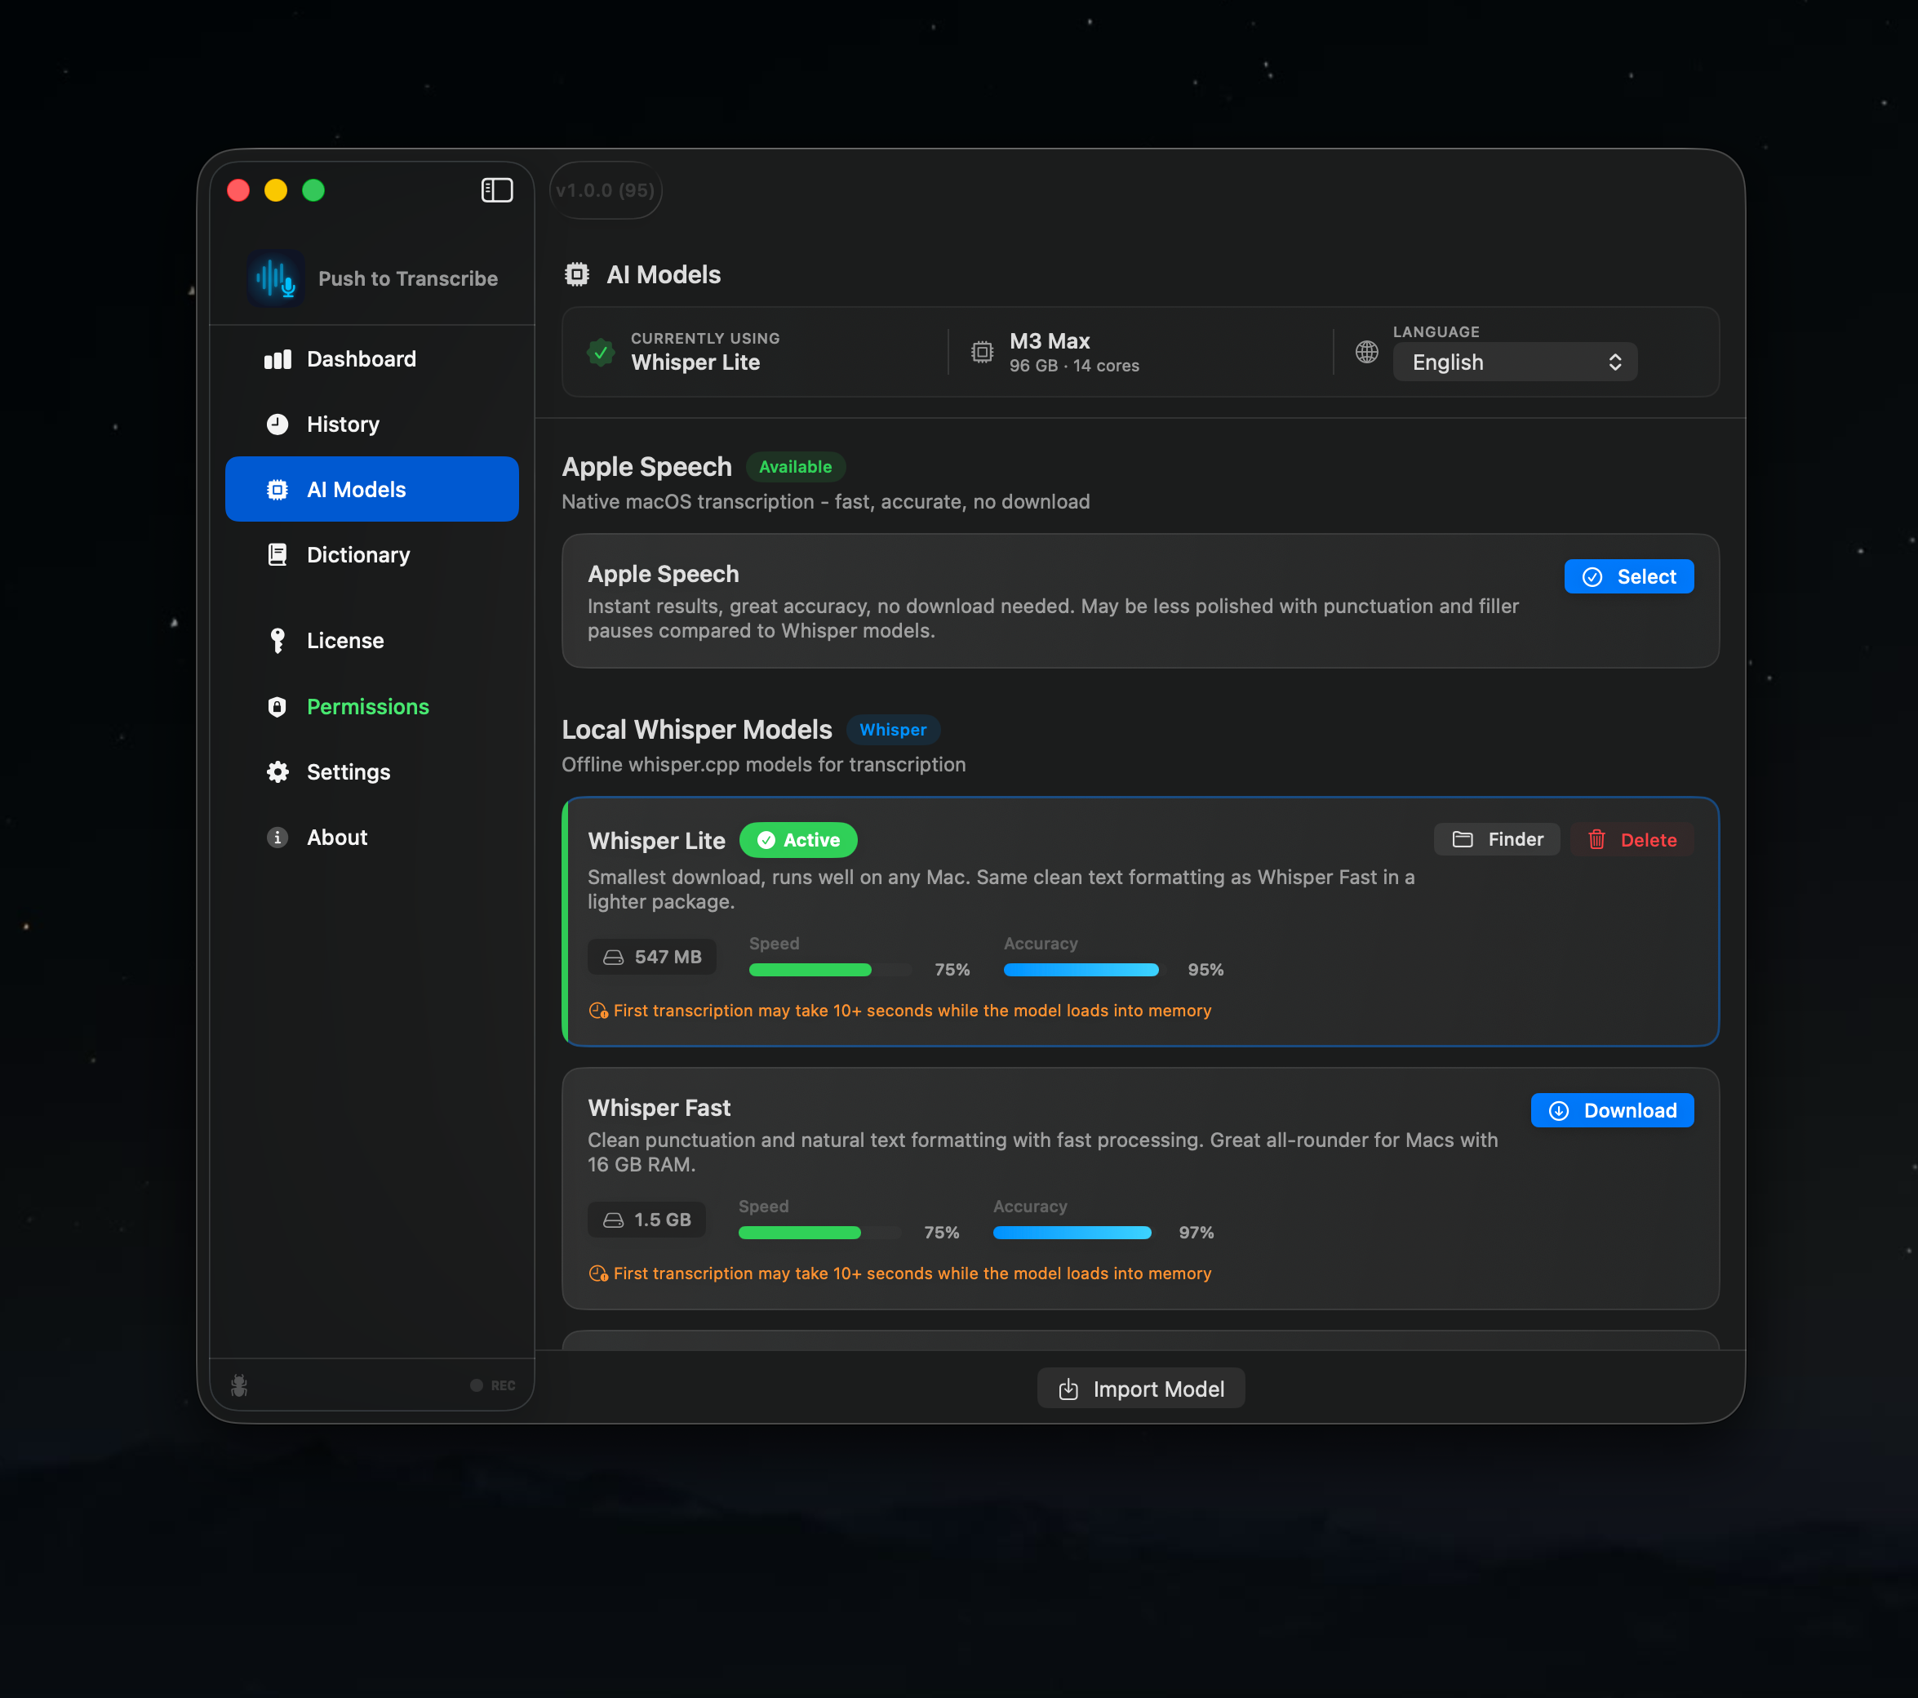The height and width of the screenshot is (1698, 1918).
Task: Toggle the sidebar collapse icon
Action: point(496,190)
